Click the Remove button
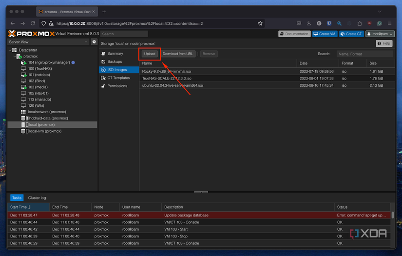The image size is (402, 256). point(209,54)
